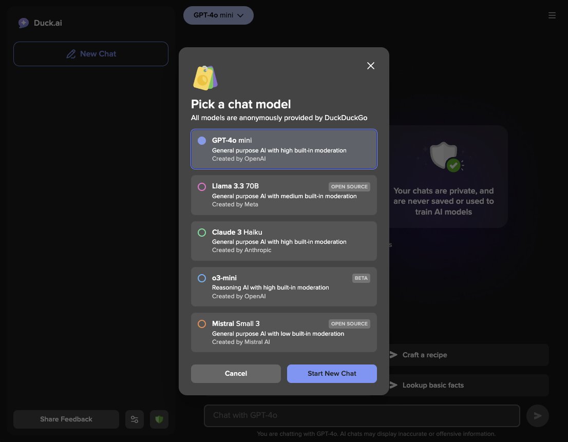The width and height of the screenshot is (568, 442).
Task: Click the shopping bags icon above Pick a chat model
Action: pyautogui.click(x=205, y=78)
